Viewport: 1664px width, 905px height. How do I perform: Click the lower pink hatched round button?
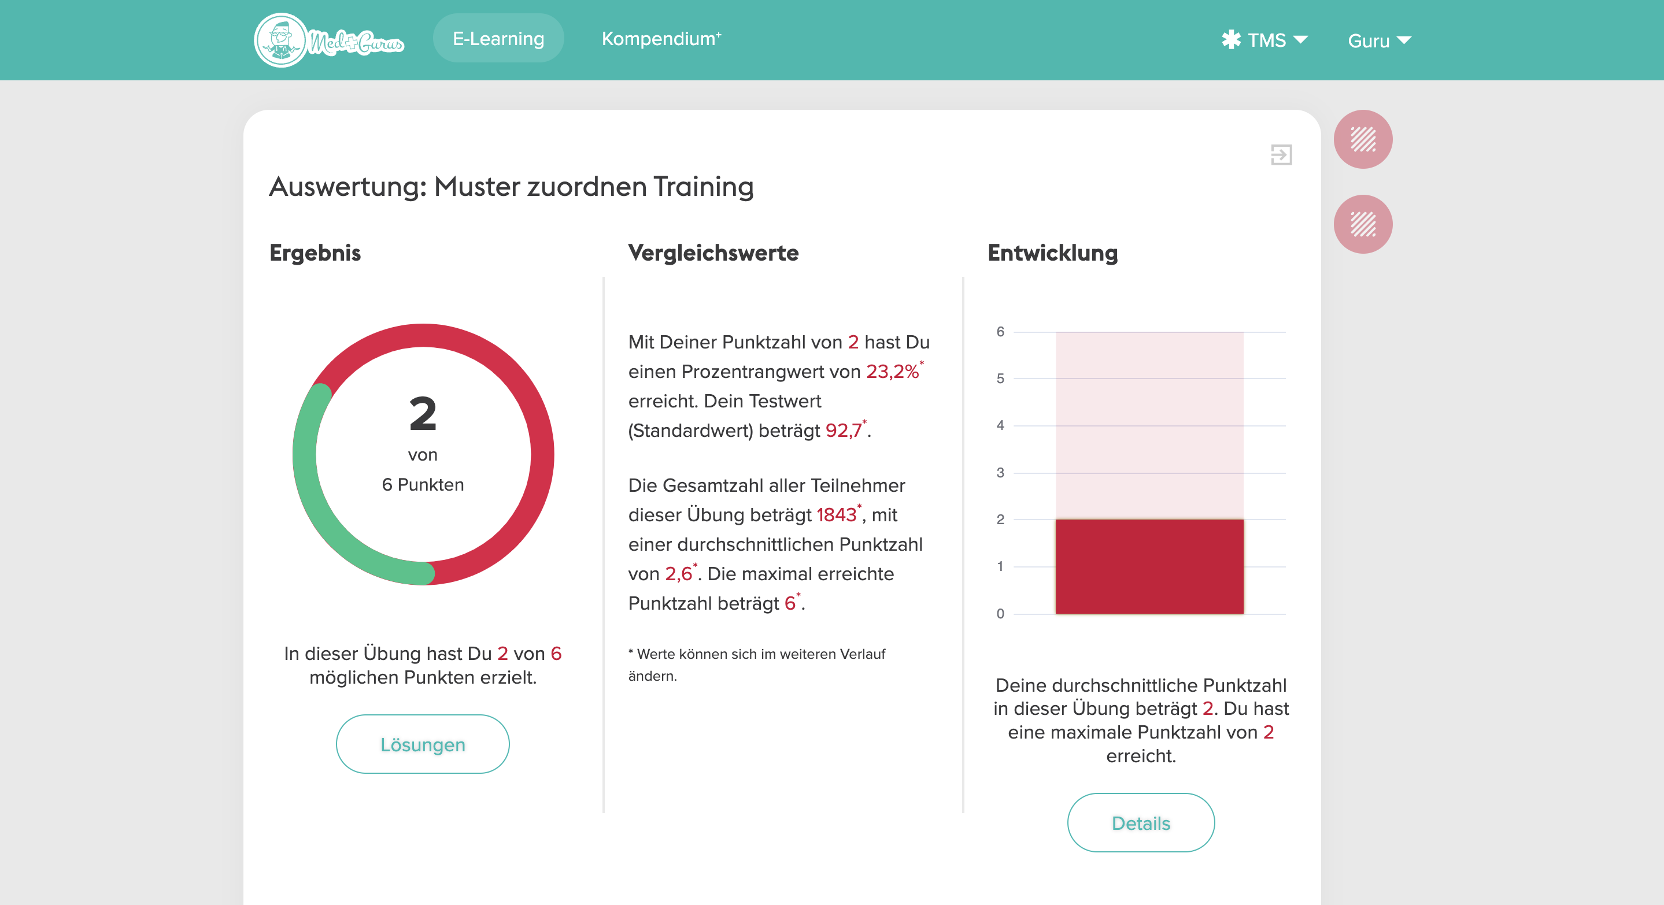[x=1362, y=224]
